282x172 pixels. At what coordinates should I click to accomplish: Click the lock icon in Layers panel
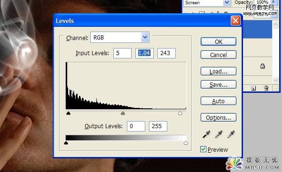point(262,66)
